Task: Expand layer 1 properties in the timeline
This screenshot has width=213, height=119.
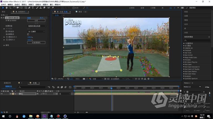Action: click(11, 94)
